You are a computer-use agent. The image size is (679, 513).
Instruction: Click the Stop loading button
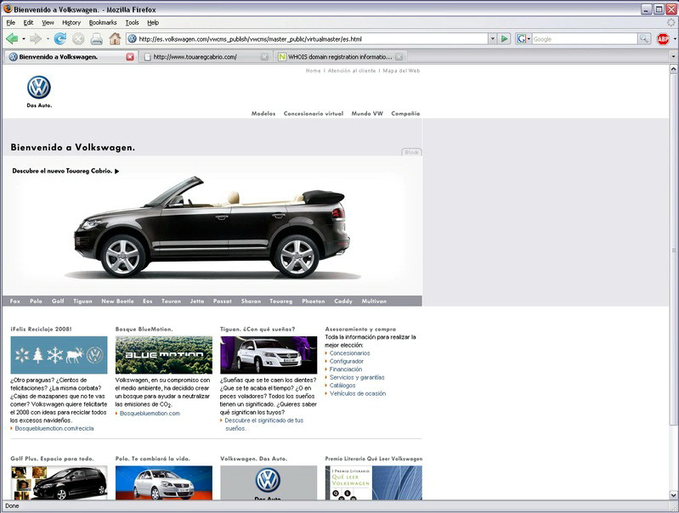coord(78,39)
